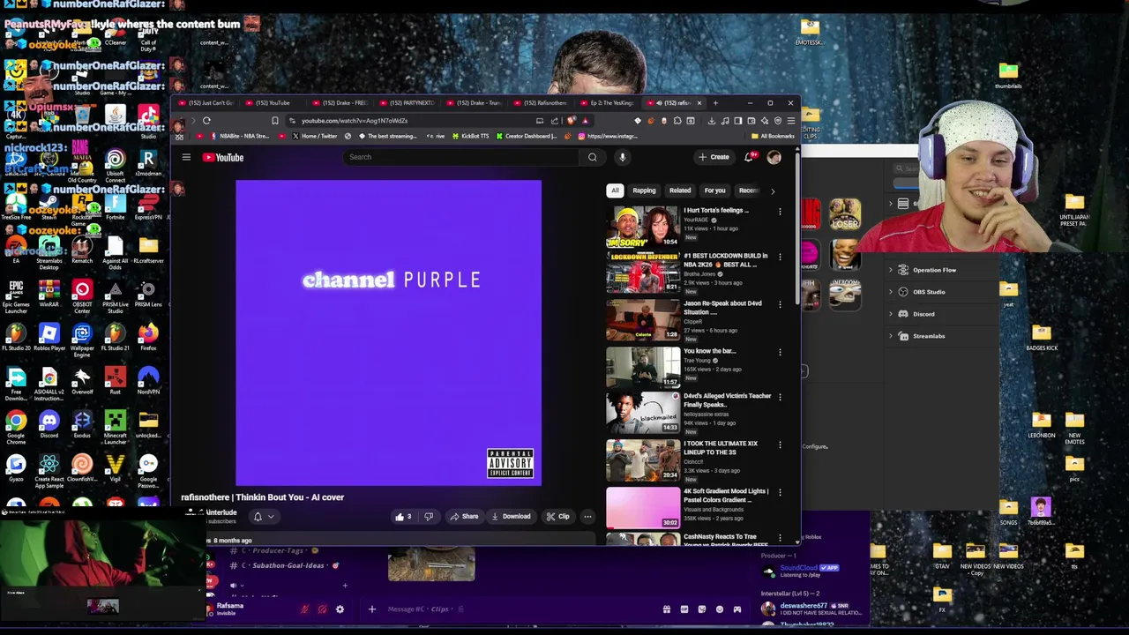The height and width of the screenshot is (635, 1129).
Task: Expand the Discord tree item
Action: 891,314
